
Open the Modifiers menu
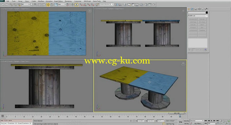pyautogui.click(x=42, y=1)
